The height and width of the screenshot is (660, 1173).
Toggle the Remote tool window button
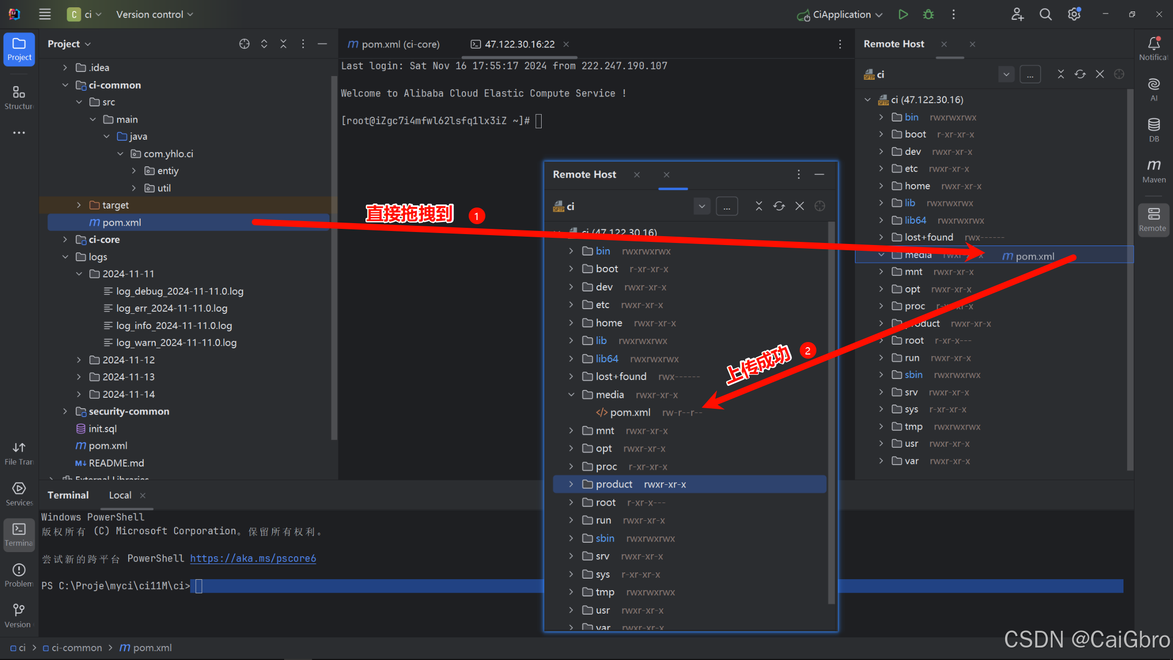pyautogui.click(x=1153, y=219)
